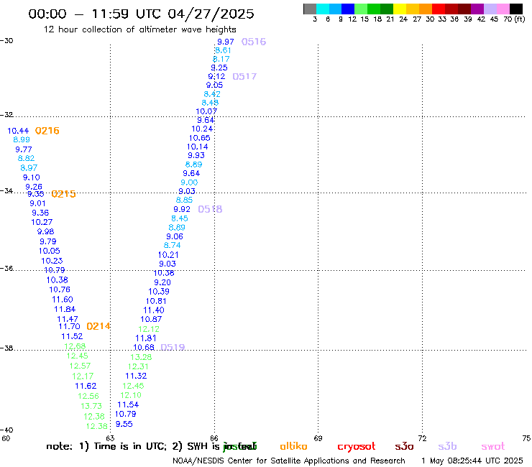Click the longitude axis label 72

point(422,438)
